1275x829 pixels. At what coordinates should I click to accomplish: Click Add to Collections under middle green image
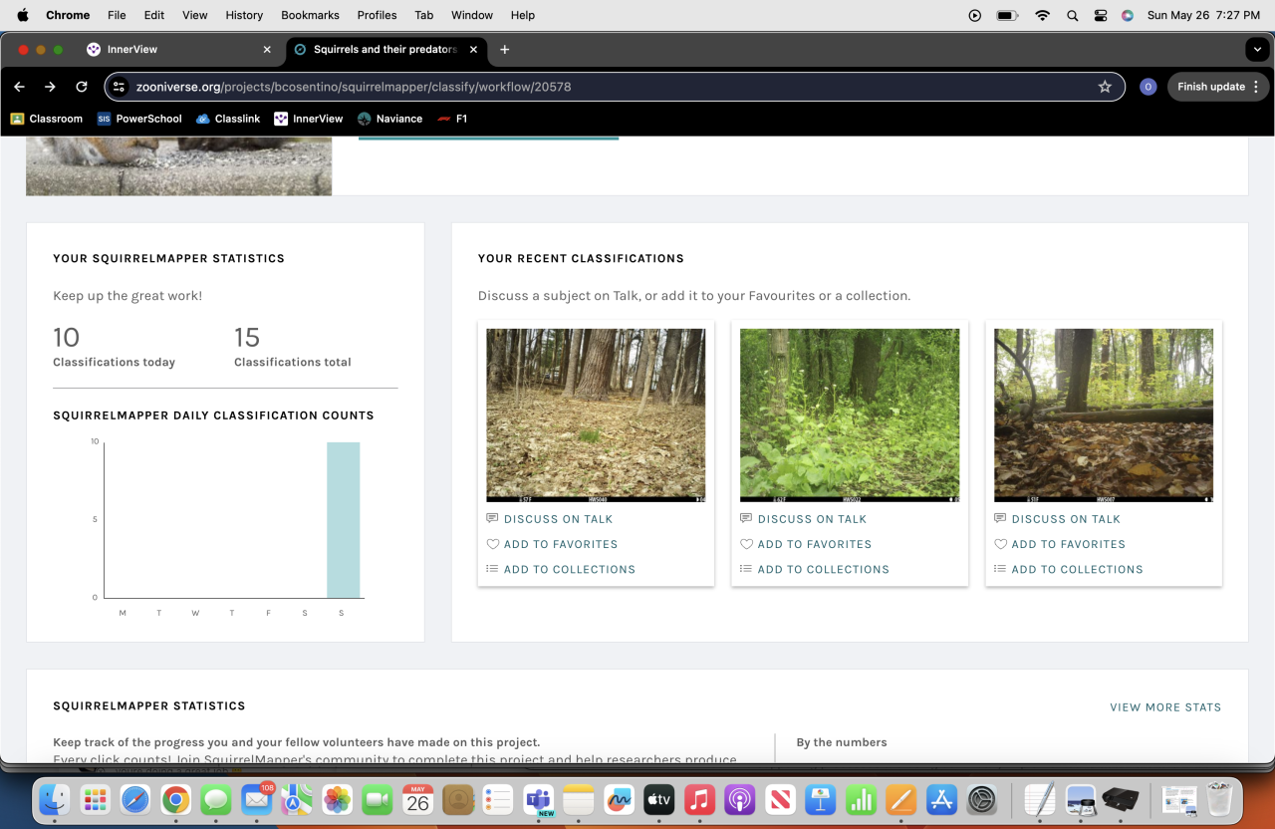[x=815, y=569]
